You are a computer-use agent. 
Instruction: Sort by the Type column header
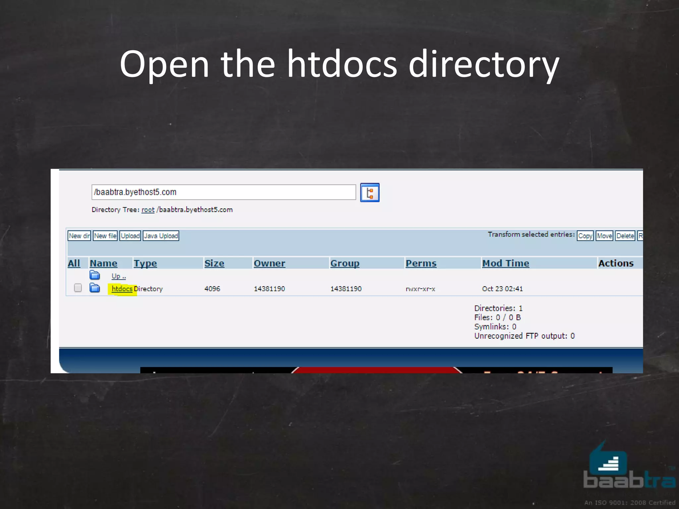pyautogui.click(x=145, y=263)
